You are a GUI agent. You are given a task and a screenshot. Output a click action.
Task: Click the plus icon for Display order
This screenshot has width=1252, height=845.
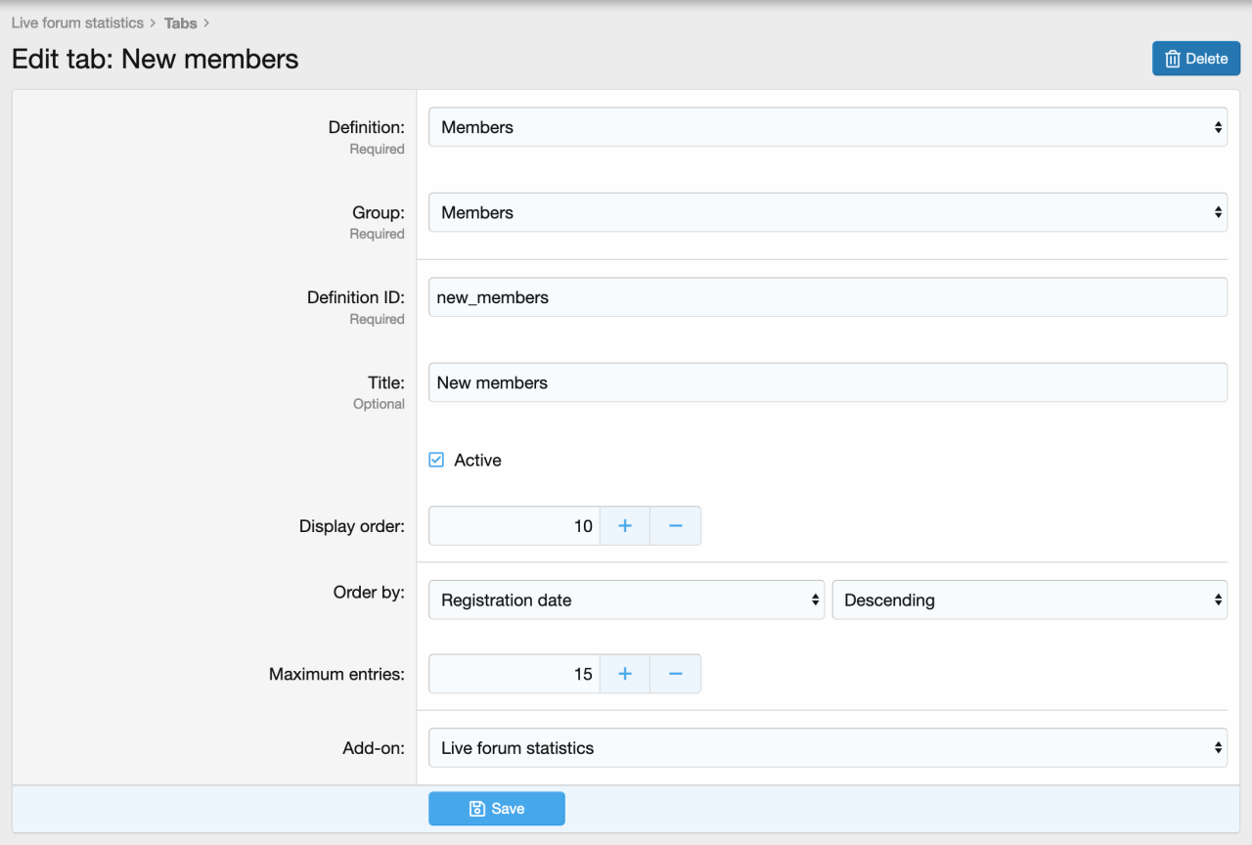coord(625,526)
